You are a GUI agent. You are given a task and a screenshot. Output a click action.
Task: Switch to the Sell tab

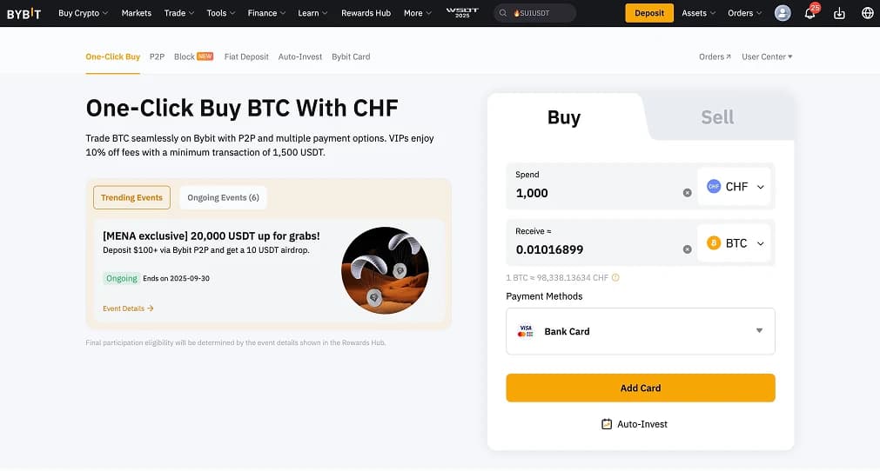717,117
